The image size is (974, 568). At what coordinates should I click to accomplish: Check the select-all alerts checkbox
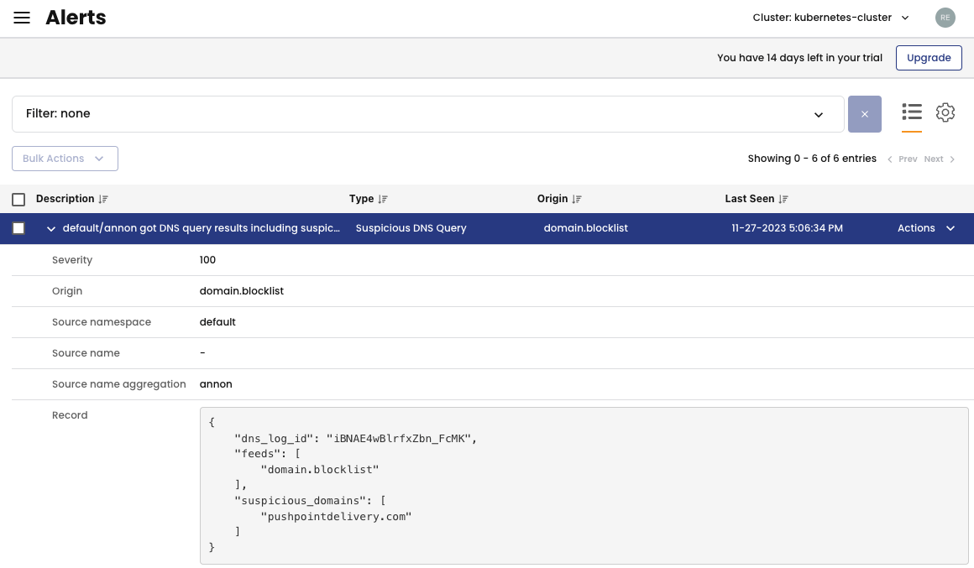click(x=18, y=200)
